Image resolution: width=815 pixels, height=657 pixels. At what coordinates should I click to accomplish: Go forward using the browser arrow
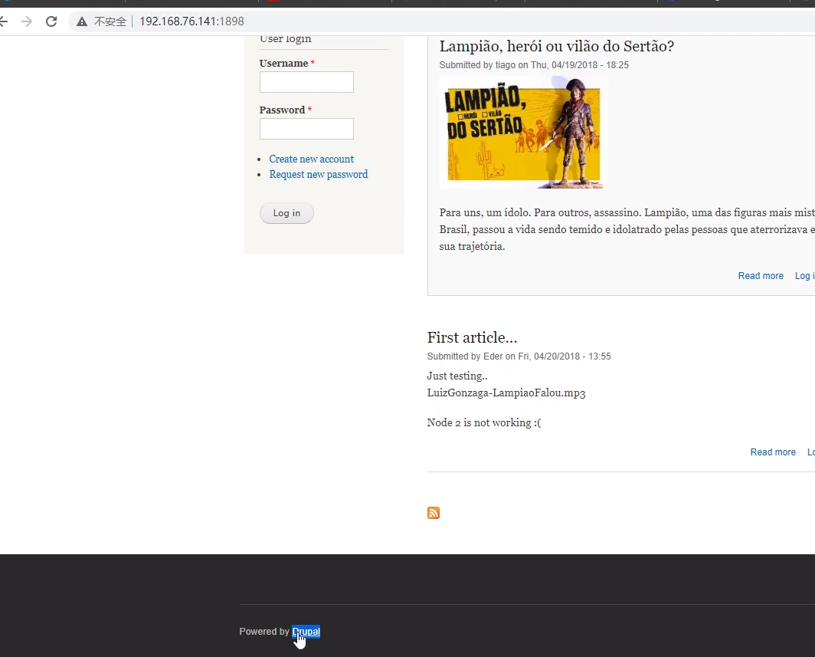[x=27, y=21]
